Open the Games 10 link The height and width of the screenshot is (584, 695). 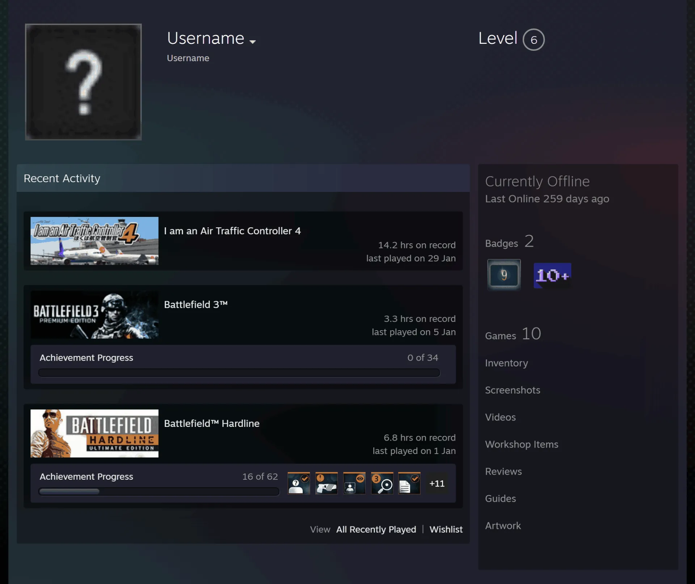pos(513,334)
